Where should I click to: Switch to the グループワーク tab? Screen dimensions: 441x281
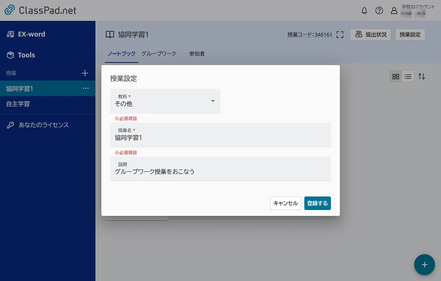pos(159,54)
